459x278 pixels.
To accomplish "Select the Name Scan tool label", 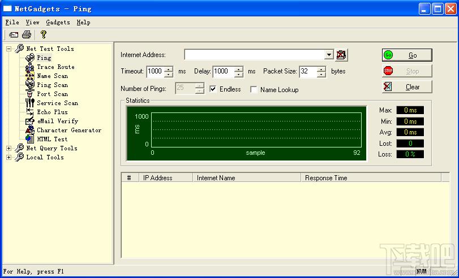I will 53,76.
